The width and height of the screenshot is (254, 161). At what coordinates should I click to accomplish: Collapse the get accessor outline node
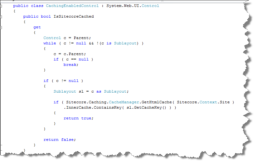pyautogui.click(x=1, y=27)
